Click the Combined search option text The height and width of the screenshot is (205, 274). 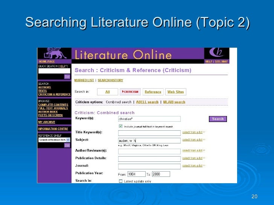point(119,102)
